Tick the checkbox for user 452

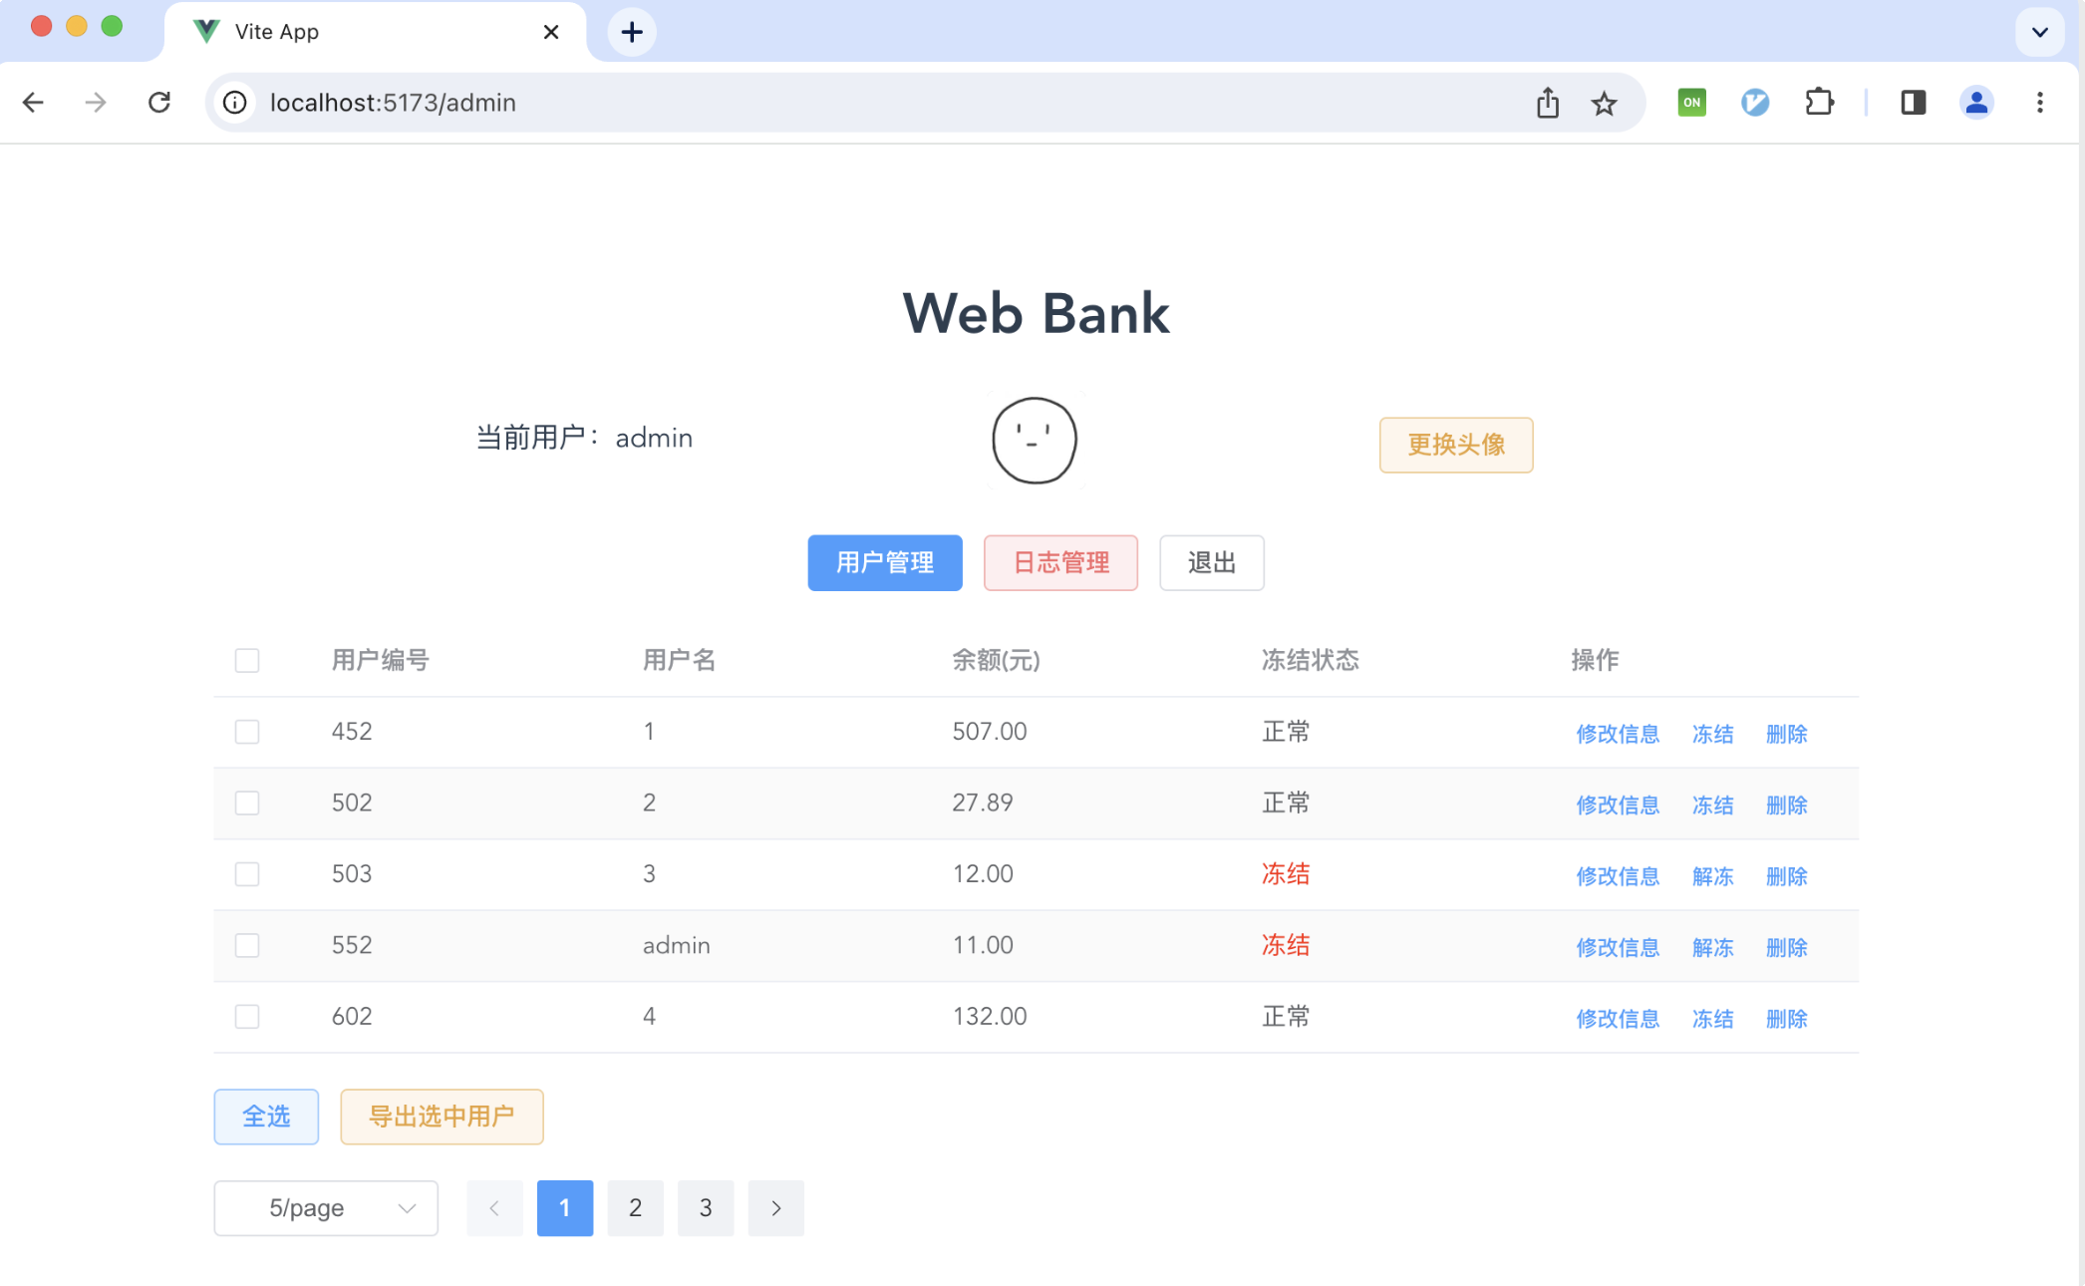pyautogui.click(x=247, y=732)
